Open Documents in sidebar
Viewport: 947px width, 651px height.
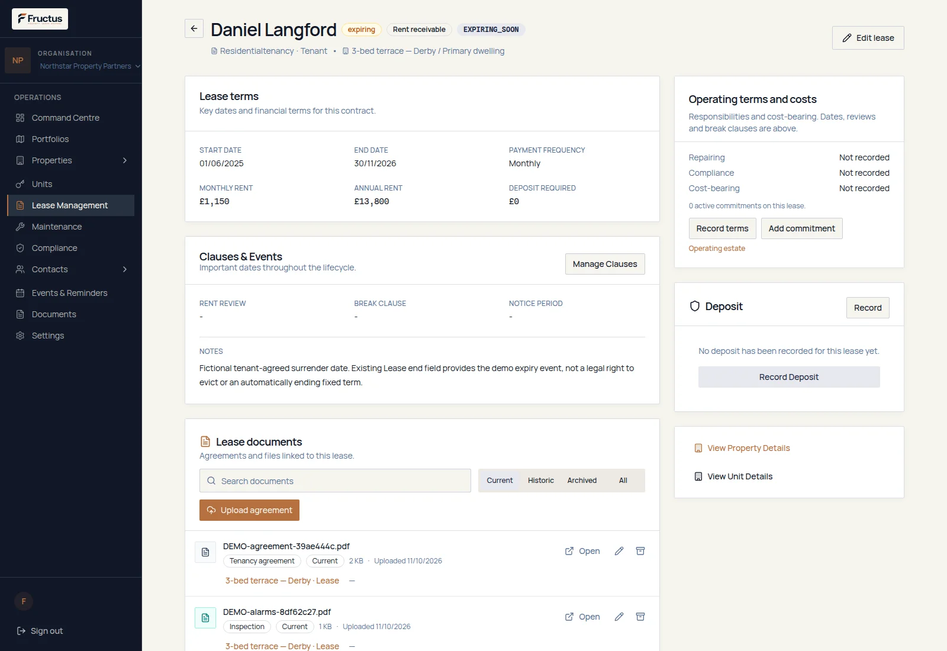[x=70, y=314]
